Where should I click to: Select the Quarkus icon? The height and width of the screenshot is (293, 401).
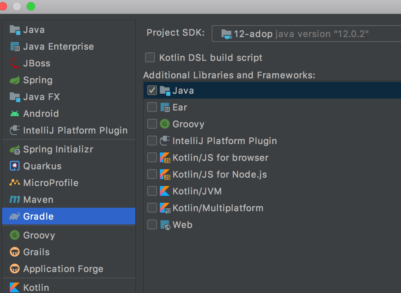point(15,166)
